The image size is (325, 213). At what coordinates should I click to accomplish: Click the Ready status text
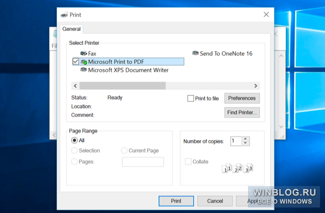tap(115, 98)
